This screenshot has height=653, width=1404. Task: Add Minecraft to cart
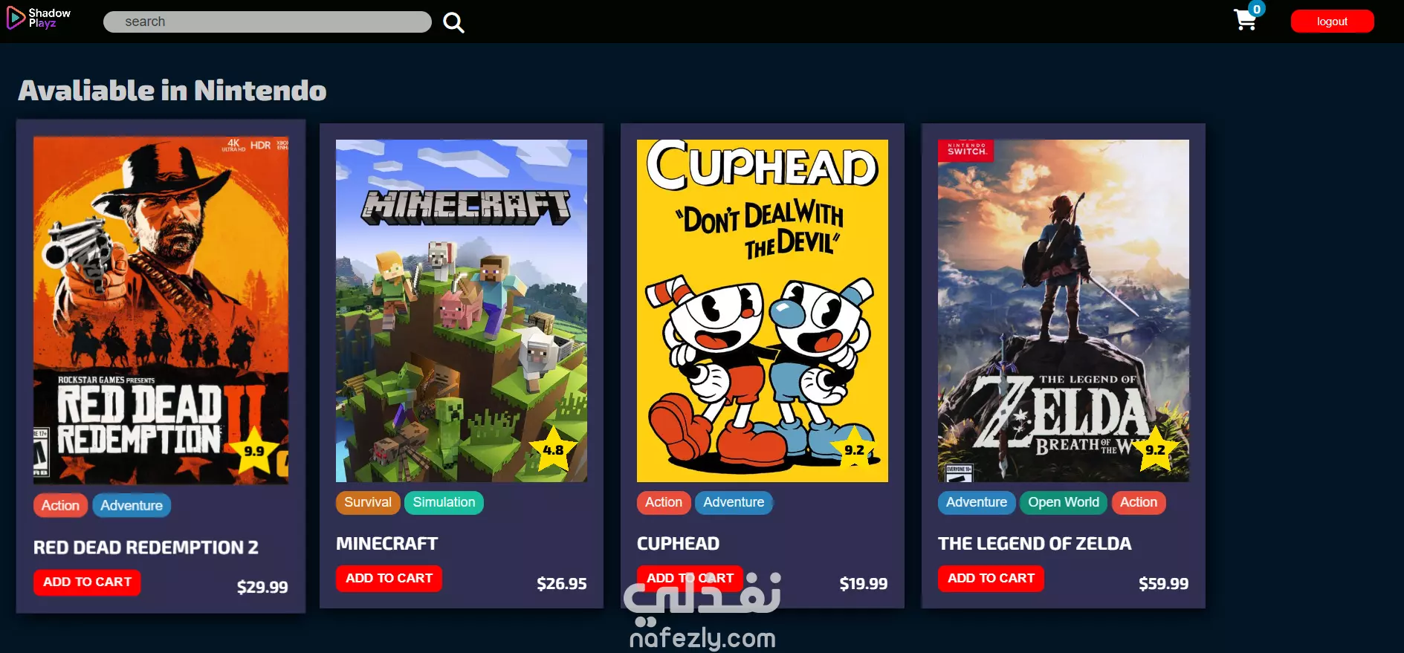tap(389, 579)
